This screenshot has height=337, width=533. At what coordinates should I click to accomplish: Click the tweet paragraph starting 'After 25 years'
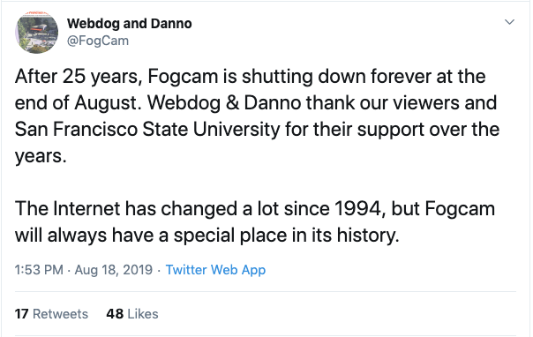(257, 116)
